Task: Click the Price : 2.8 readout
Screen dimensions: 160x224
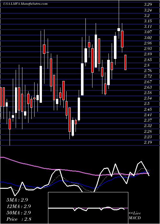Action: click(x=19, y=219)
